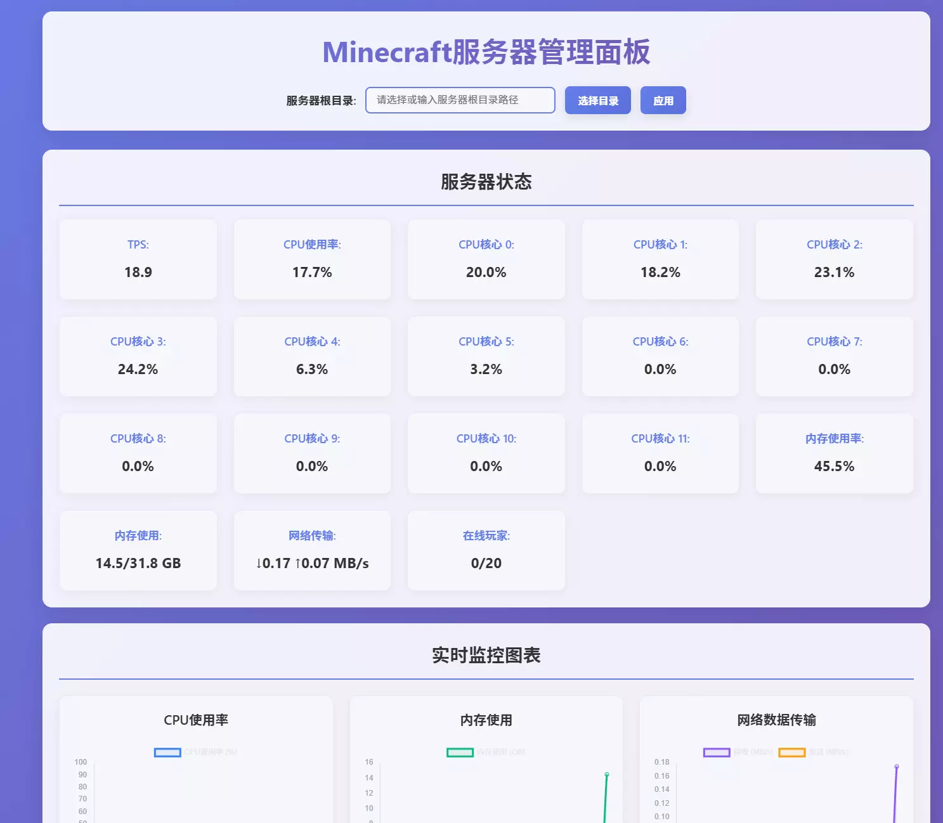The width and height of the screenshot is (943, 823).
Task: Click the 选择目录 button
Action: [x=597, y=100]
